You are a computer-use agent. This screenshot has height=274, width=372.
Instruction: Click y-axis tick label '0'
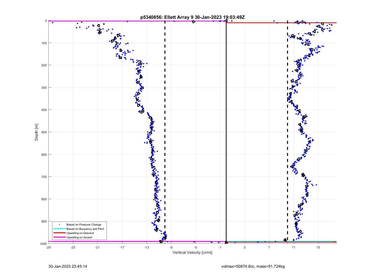point(46,21)
